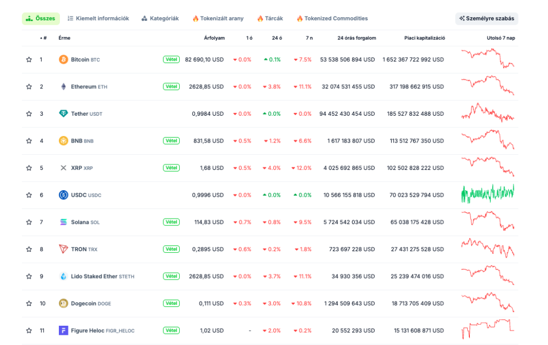Sort by Piaci kapitalizáció column header
Screen dimensions: 548x345
(x=424, y=38)
